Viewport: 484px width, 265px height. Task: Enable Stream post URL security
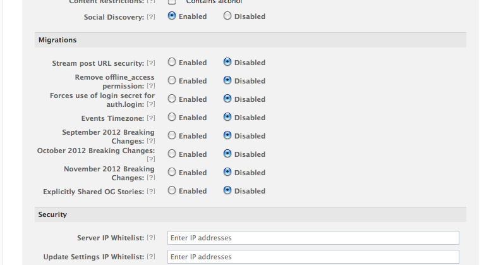(x=172, y=62)
